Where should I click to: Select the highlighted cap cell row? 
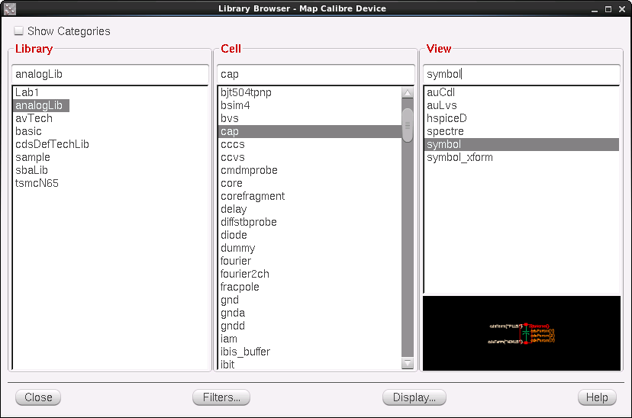pyautogui.click(x=310, y=131)
